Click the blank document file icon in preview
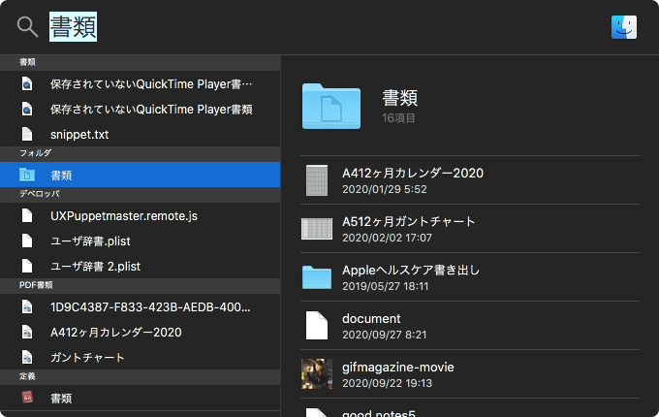Image resolution: width=659 pixels, height=417 pixels. pyautogui.click(x=317, y=326)
